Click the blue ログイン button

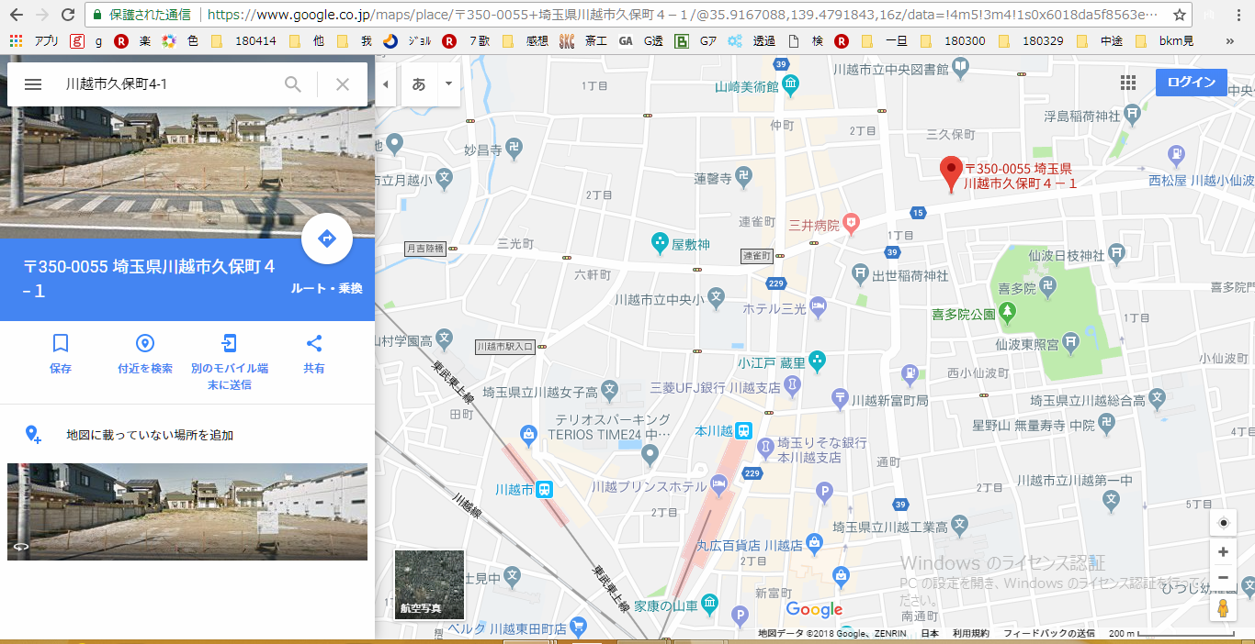[1191, 83]
